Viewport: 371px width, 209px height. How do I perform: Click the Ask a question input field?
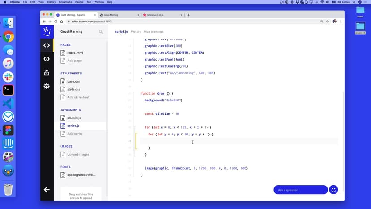click(300, 190)
